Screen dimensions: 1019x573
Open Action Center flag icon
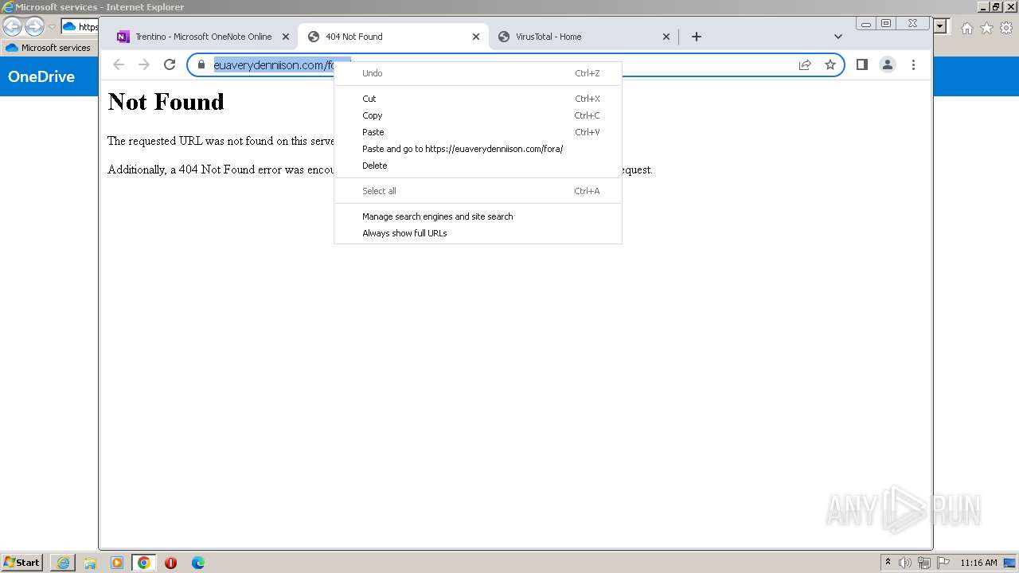943,563
